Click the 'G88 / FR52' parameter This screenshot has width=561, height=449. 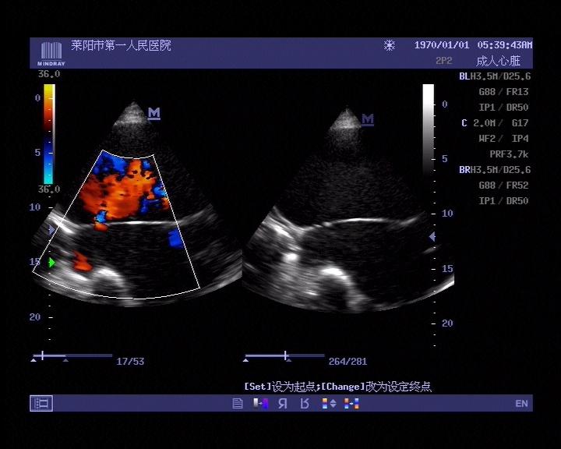[504, 186]
